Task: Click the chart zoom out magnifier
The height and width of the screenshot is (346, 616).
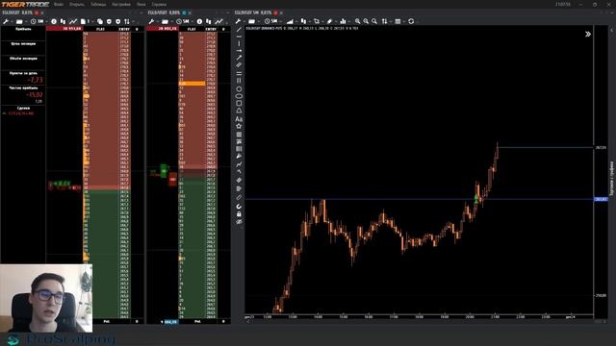Action: tap(366, 21)
